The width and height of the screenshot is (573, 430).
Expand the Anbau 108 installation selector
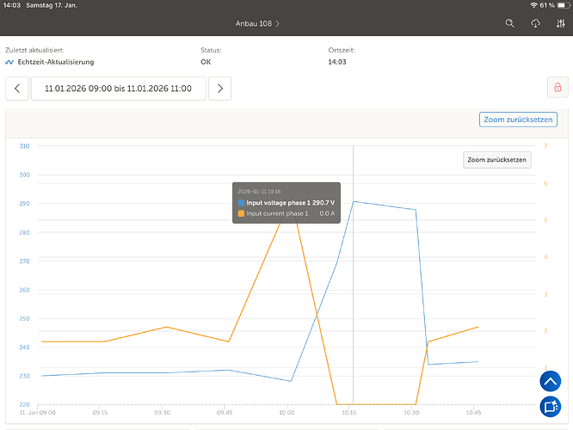(258, 23)
